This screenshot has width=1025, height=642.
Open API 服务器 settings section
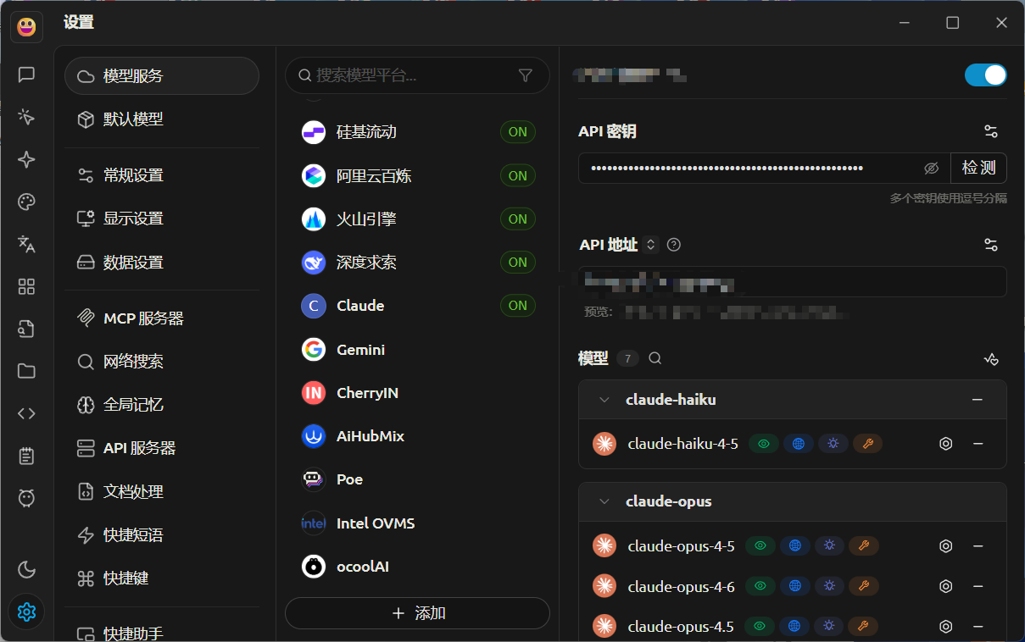coord(162,448)
